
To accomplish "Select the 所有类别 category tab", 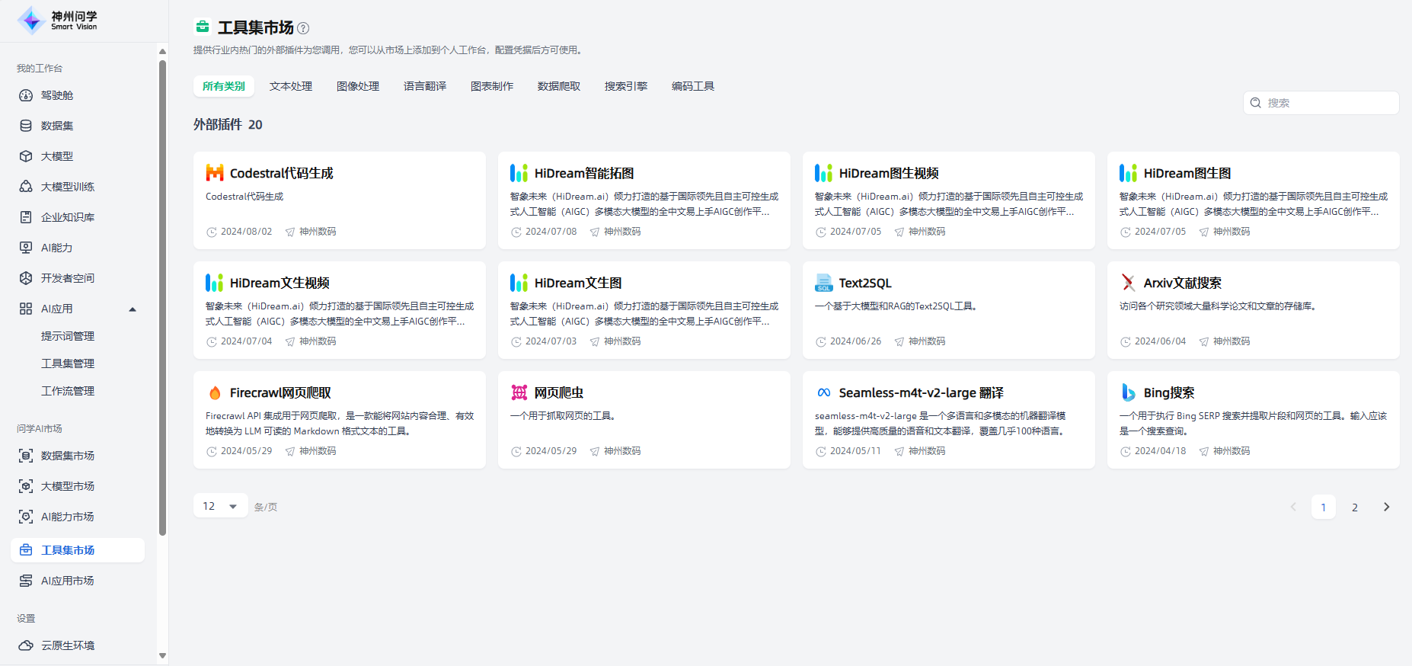I will point(224,86).
